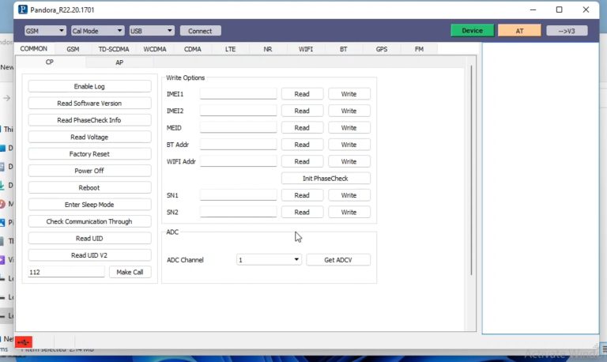
Task: Read the SN2 value
Action: pos(302,212)
